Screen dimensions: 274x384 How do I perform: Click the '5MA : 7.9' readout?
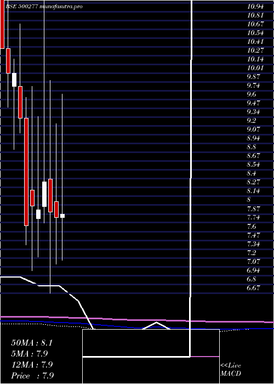(30, 354)
